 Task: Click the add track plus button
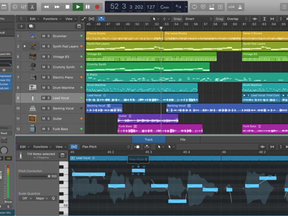point(22,26)
